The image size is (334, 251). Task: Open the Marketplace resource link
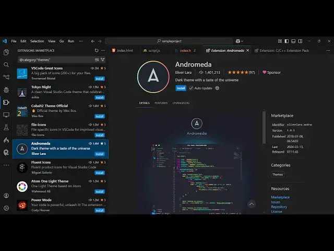(280, 197)
